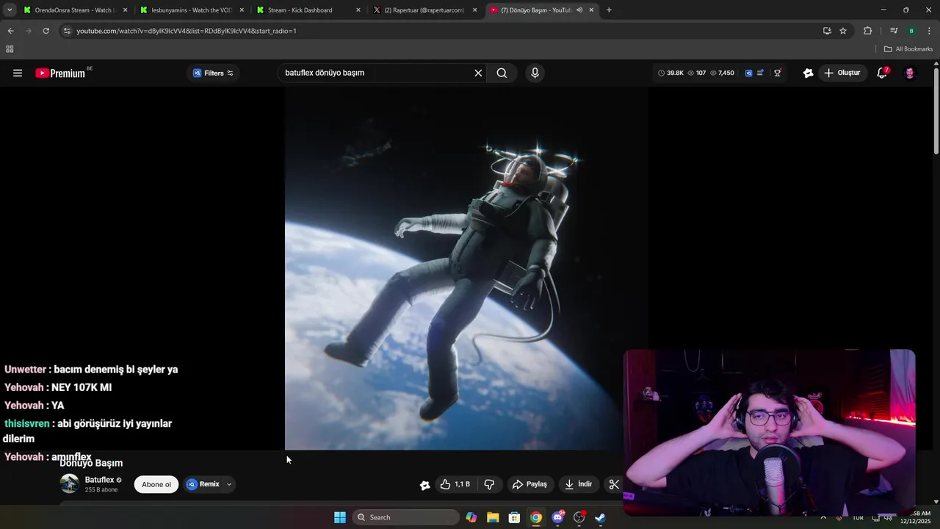Switch to lesbunyamins VOD tab
The image size is (940, 529).
coord(192,10)
